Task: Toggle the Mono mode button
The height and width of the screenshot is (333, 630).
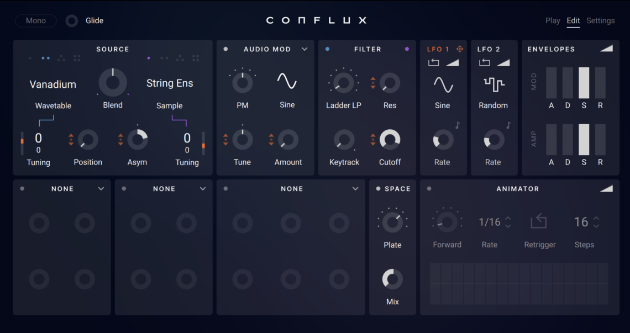Action: [36, 20]
